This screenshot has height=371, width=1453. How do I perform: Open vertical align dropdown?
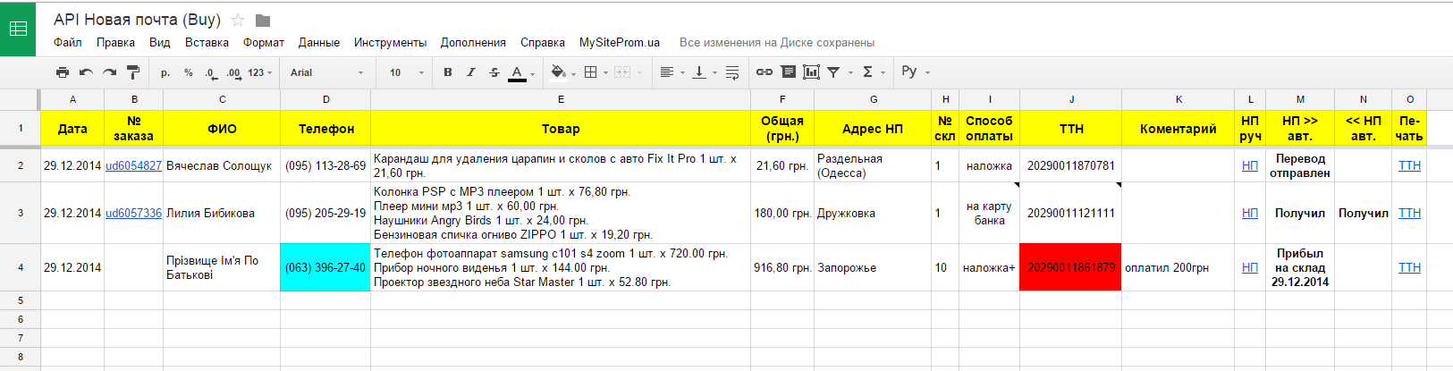coord(705,72)
